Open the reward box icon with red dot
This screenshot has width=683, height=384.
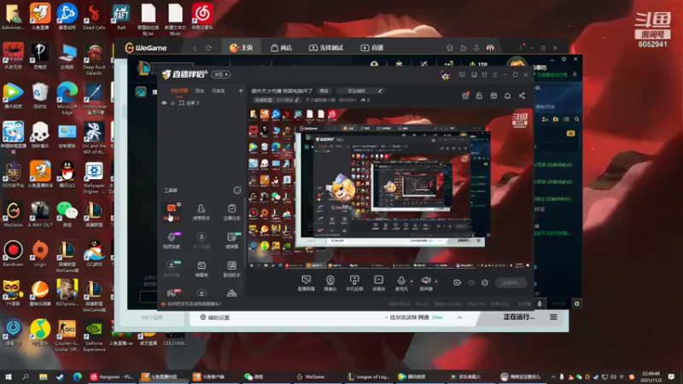465,96
